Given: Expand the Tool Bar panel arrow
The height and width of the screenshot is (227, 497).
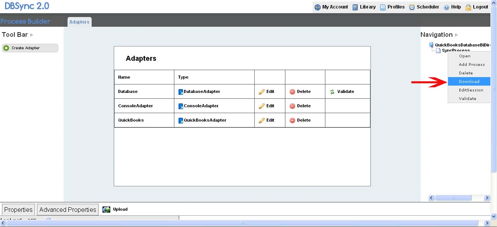Looking at the screenshot, I should click(32, 35).
